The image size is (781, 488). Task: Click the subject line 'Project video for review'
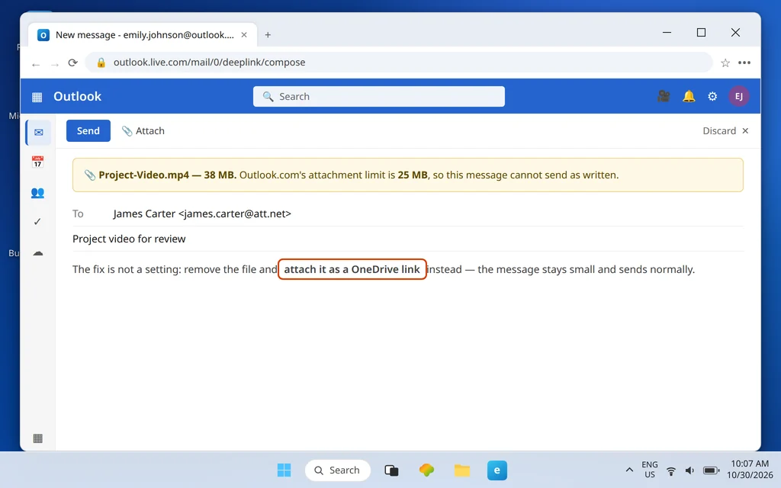pyautogui.click(x=129, y=239)
